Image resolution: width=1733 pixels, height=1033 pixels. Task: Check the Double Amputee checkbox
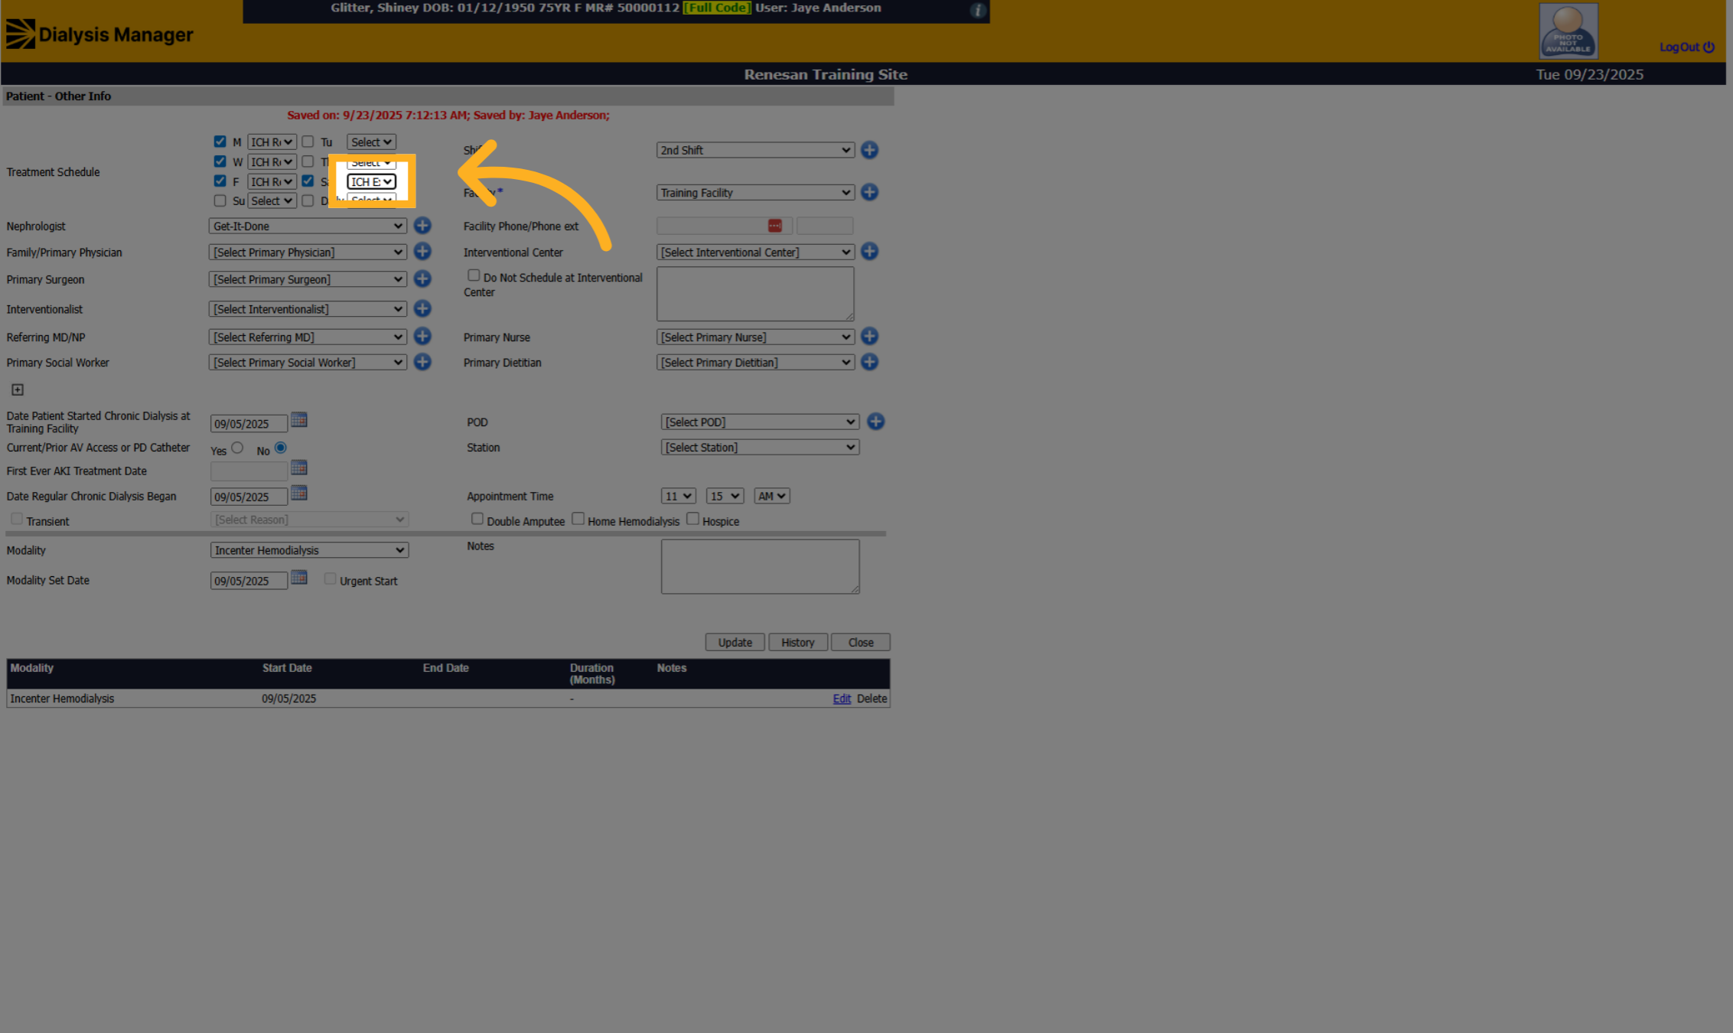pyautogui.click(x=477, y=519)
